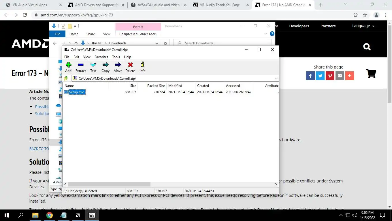This screenshot has width=392, height=221.
Task: Click the Copy toolbar icon in 7-Zip
Action: (x=105, y=67)
